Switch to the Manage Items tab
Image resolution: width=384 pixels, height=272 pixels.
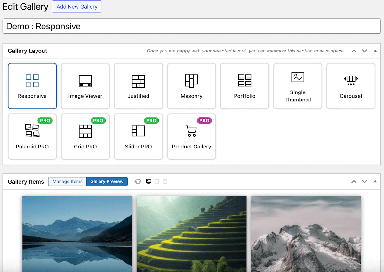[67, 181]
